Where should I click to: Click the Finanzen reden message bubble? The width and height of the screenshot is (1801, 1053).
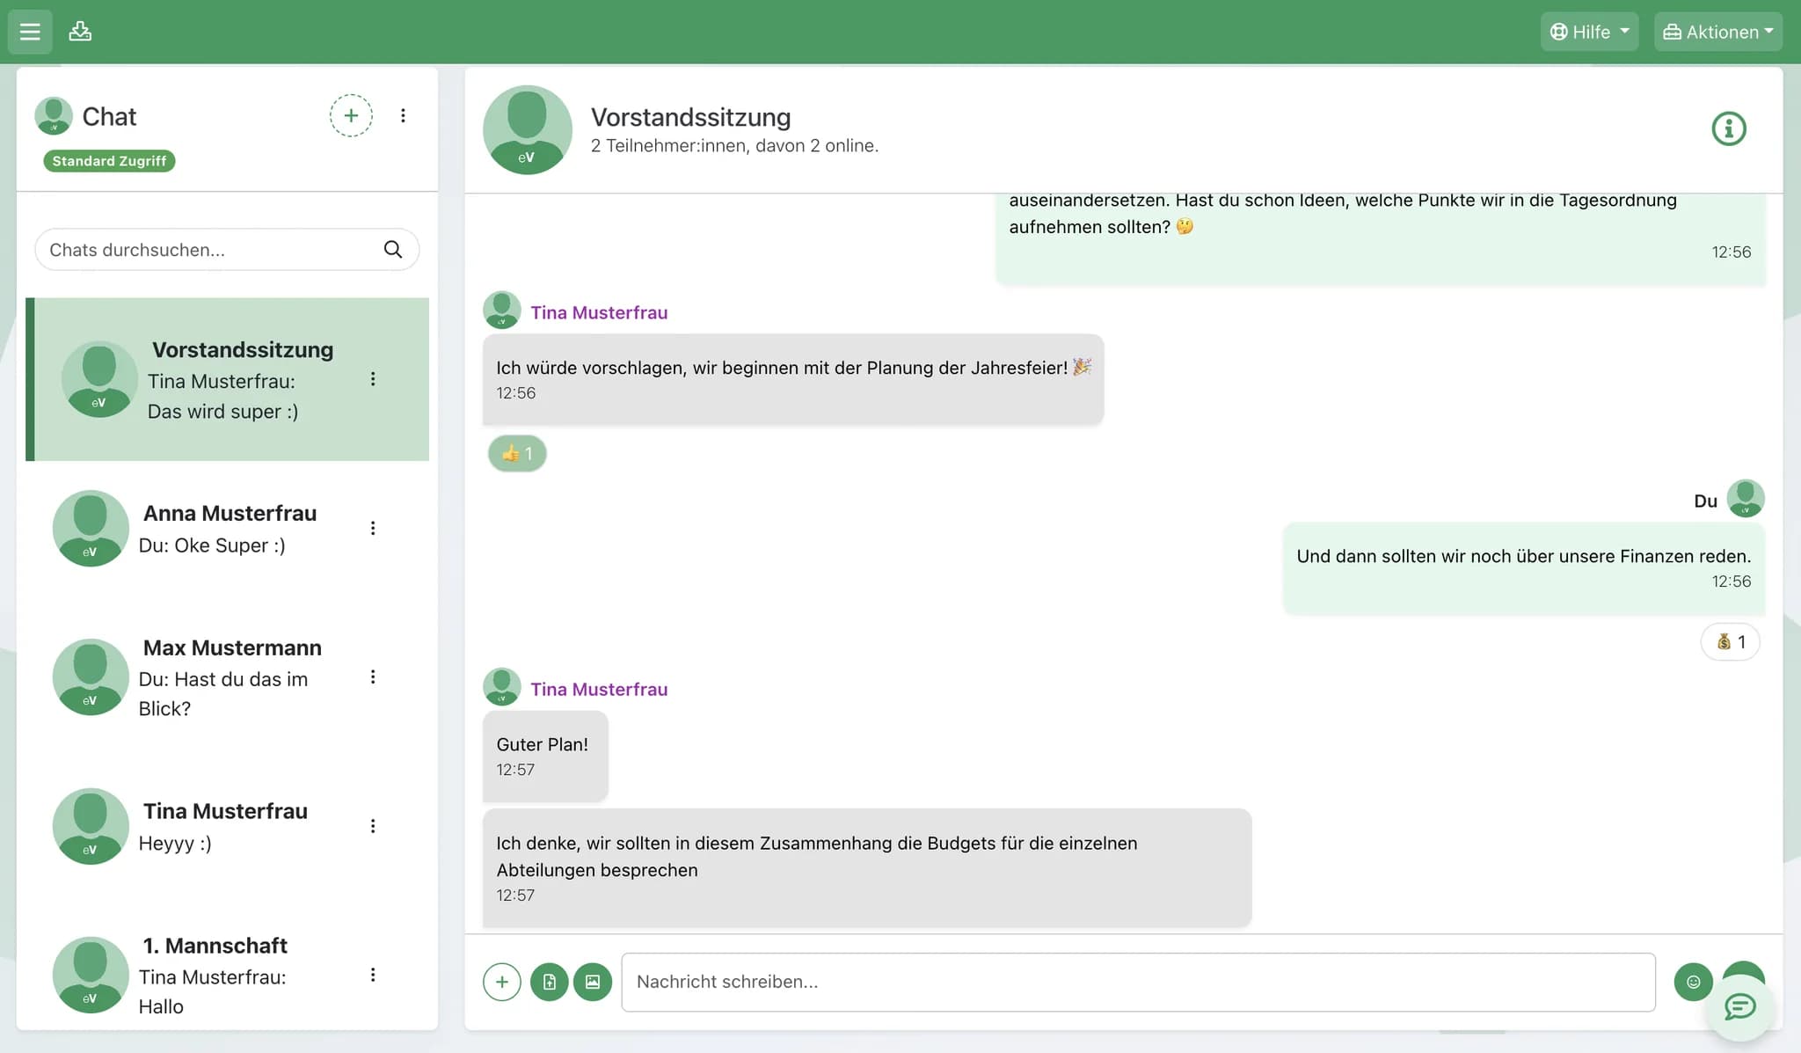click(x=1524, y=568)
